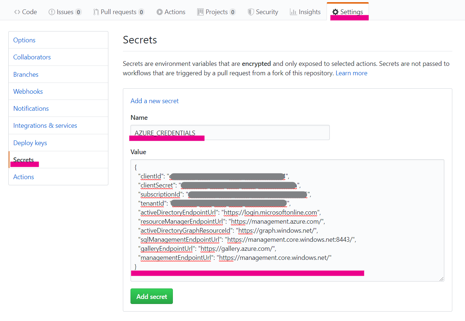
Task: Click the Issues tab icon
Action: pyautogui.click(x=52, y=12)
